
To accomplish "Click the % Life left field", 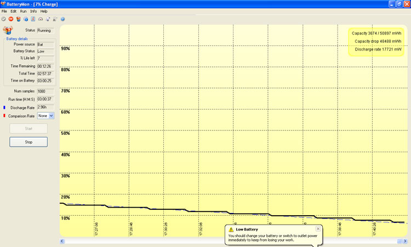I will (x=45, y=58).
